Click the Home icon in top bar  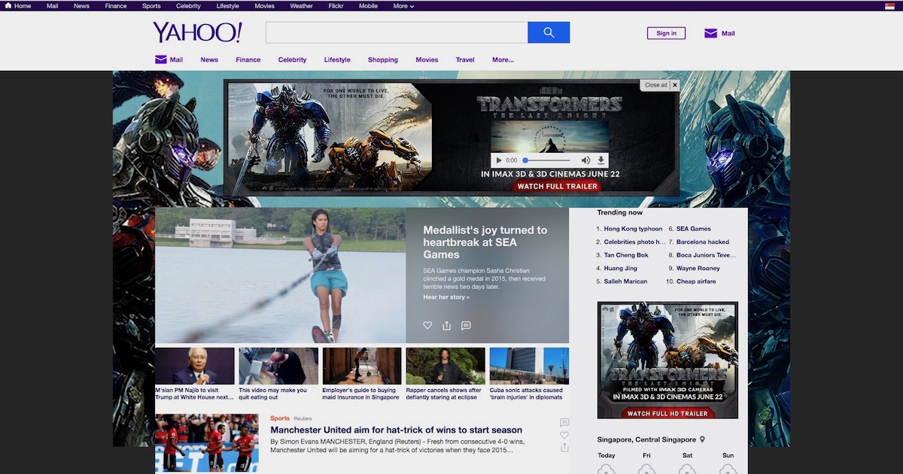[x=8, y=6]
